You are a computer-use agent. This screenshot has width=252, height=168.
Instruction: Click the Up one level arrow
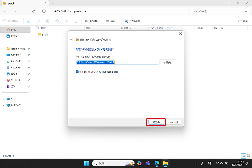pos(24,11)
